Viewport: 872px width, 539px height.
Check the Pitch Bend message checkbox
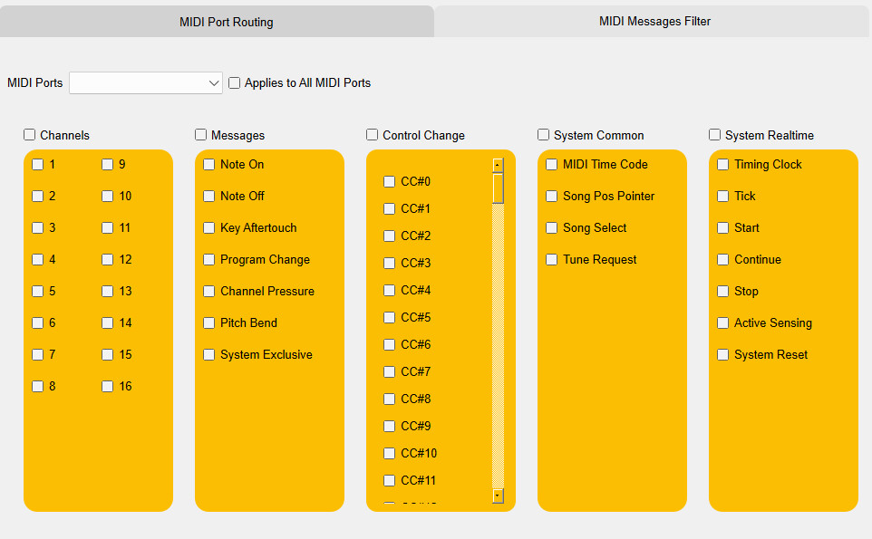click(209, 322)
